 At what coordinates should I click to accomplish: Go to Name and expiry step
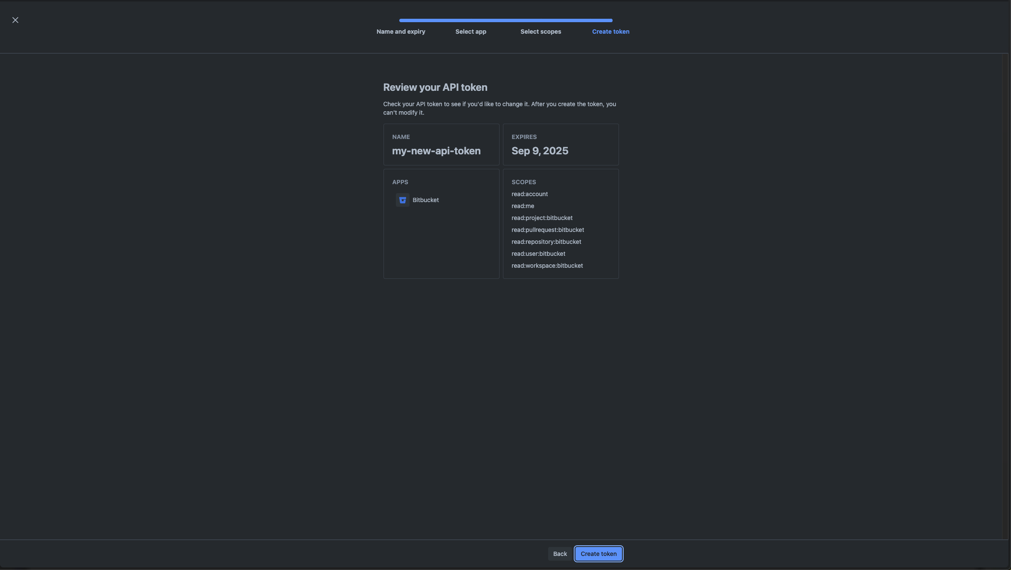coord(401,32)
